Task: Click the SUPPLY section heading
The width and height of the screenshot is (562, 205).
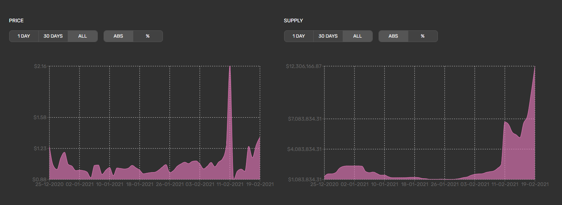Action: click(x=293, y=21)
